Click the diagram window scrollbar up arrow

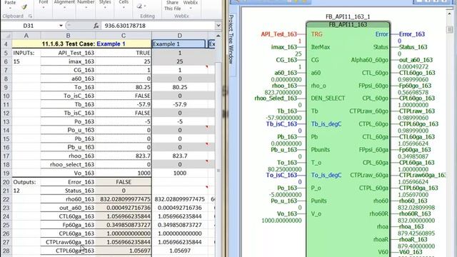point(449,14)
